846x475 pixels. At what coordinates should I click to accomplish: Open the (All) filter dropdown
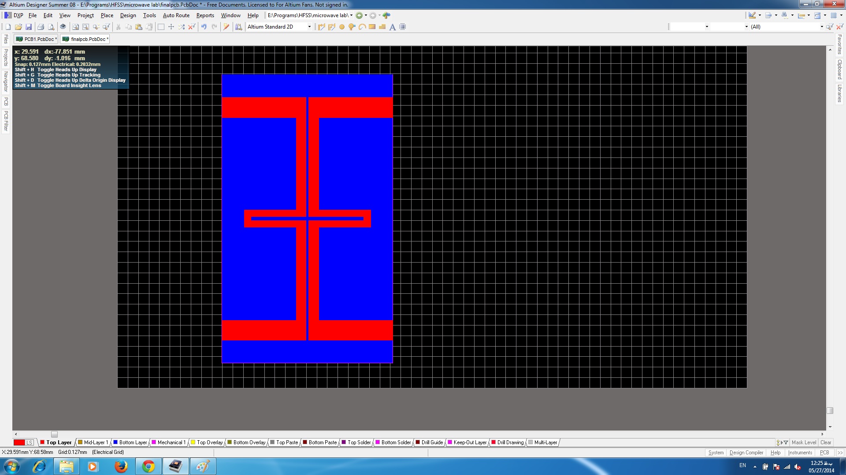click(x=821, y=27)
